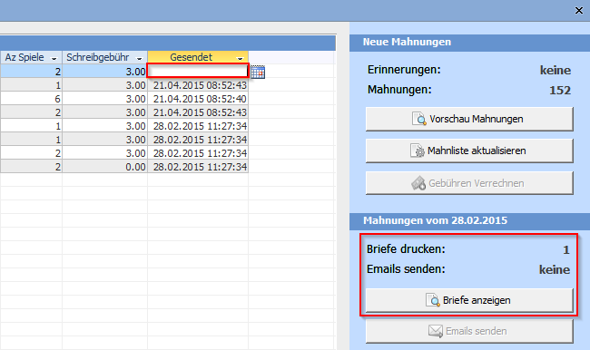Open the Gesendet column filter dropdown
This screenshot has height=350, width=590.
[x=240, y=58]
